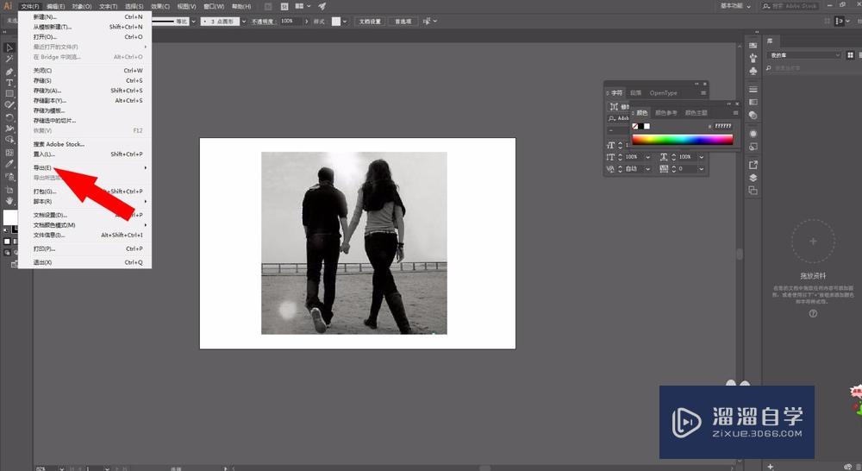The height and width of the screenshot is (471, 862).
Task: Click the Hand tool
Action: coord(9,200)
